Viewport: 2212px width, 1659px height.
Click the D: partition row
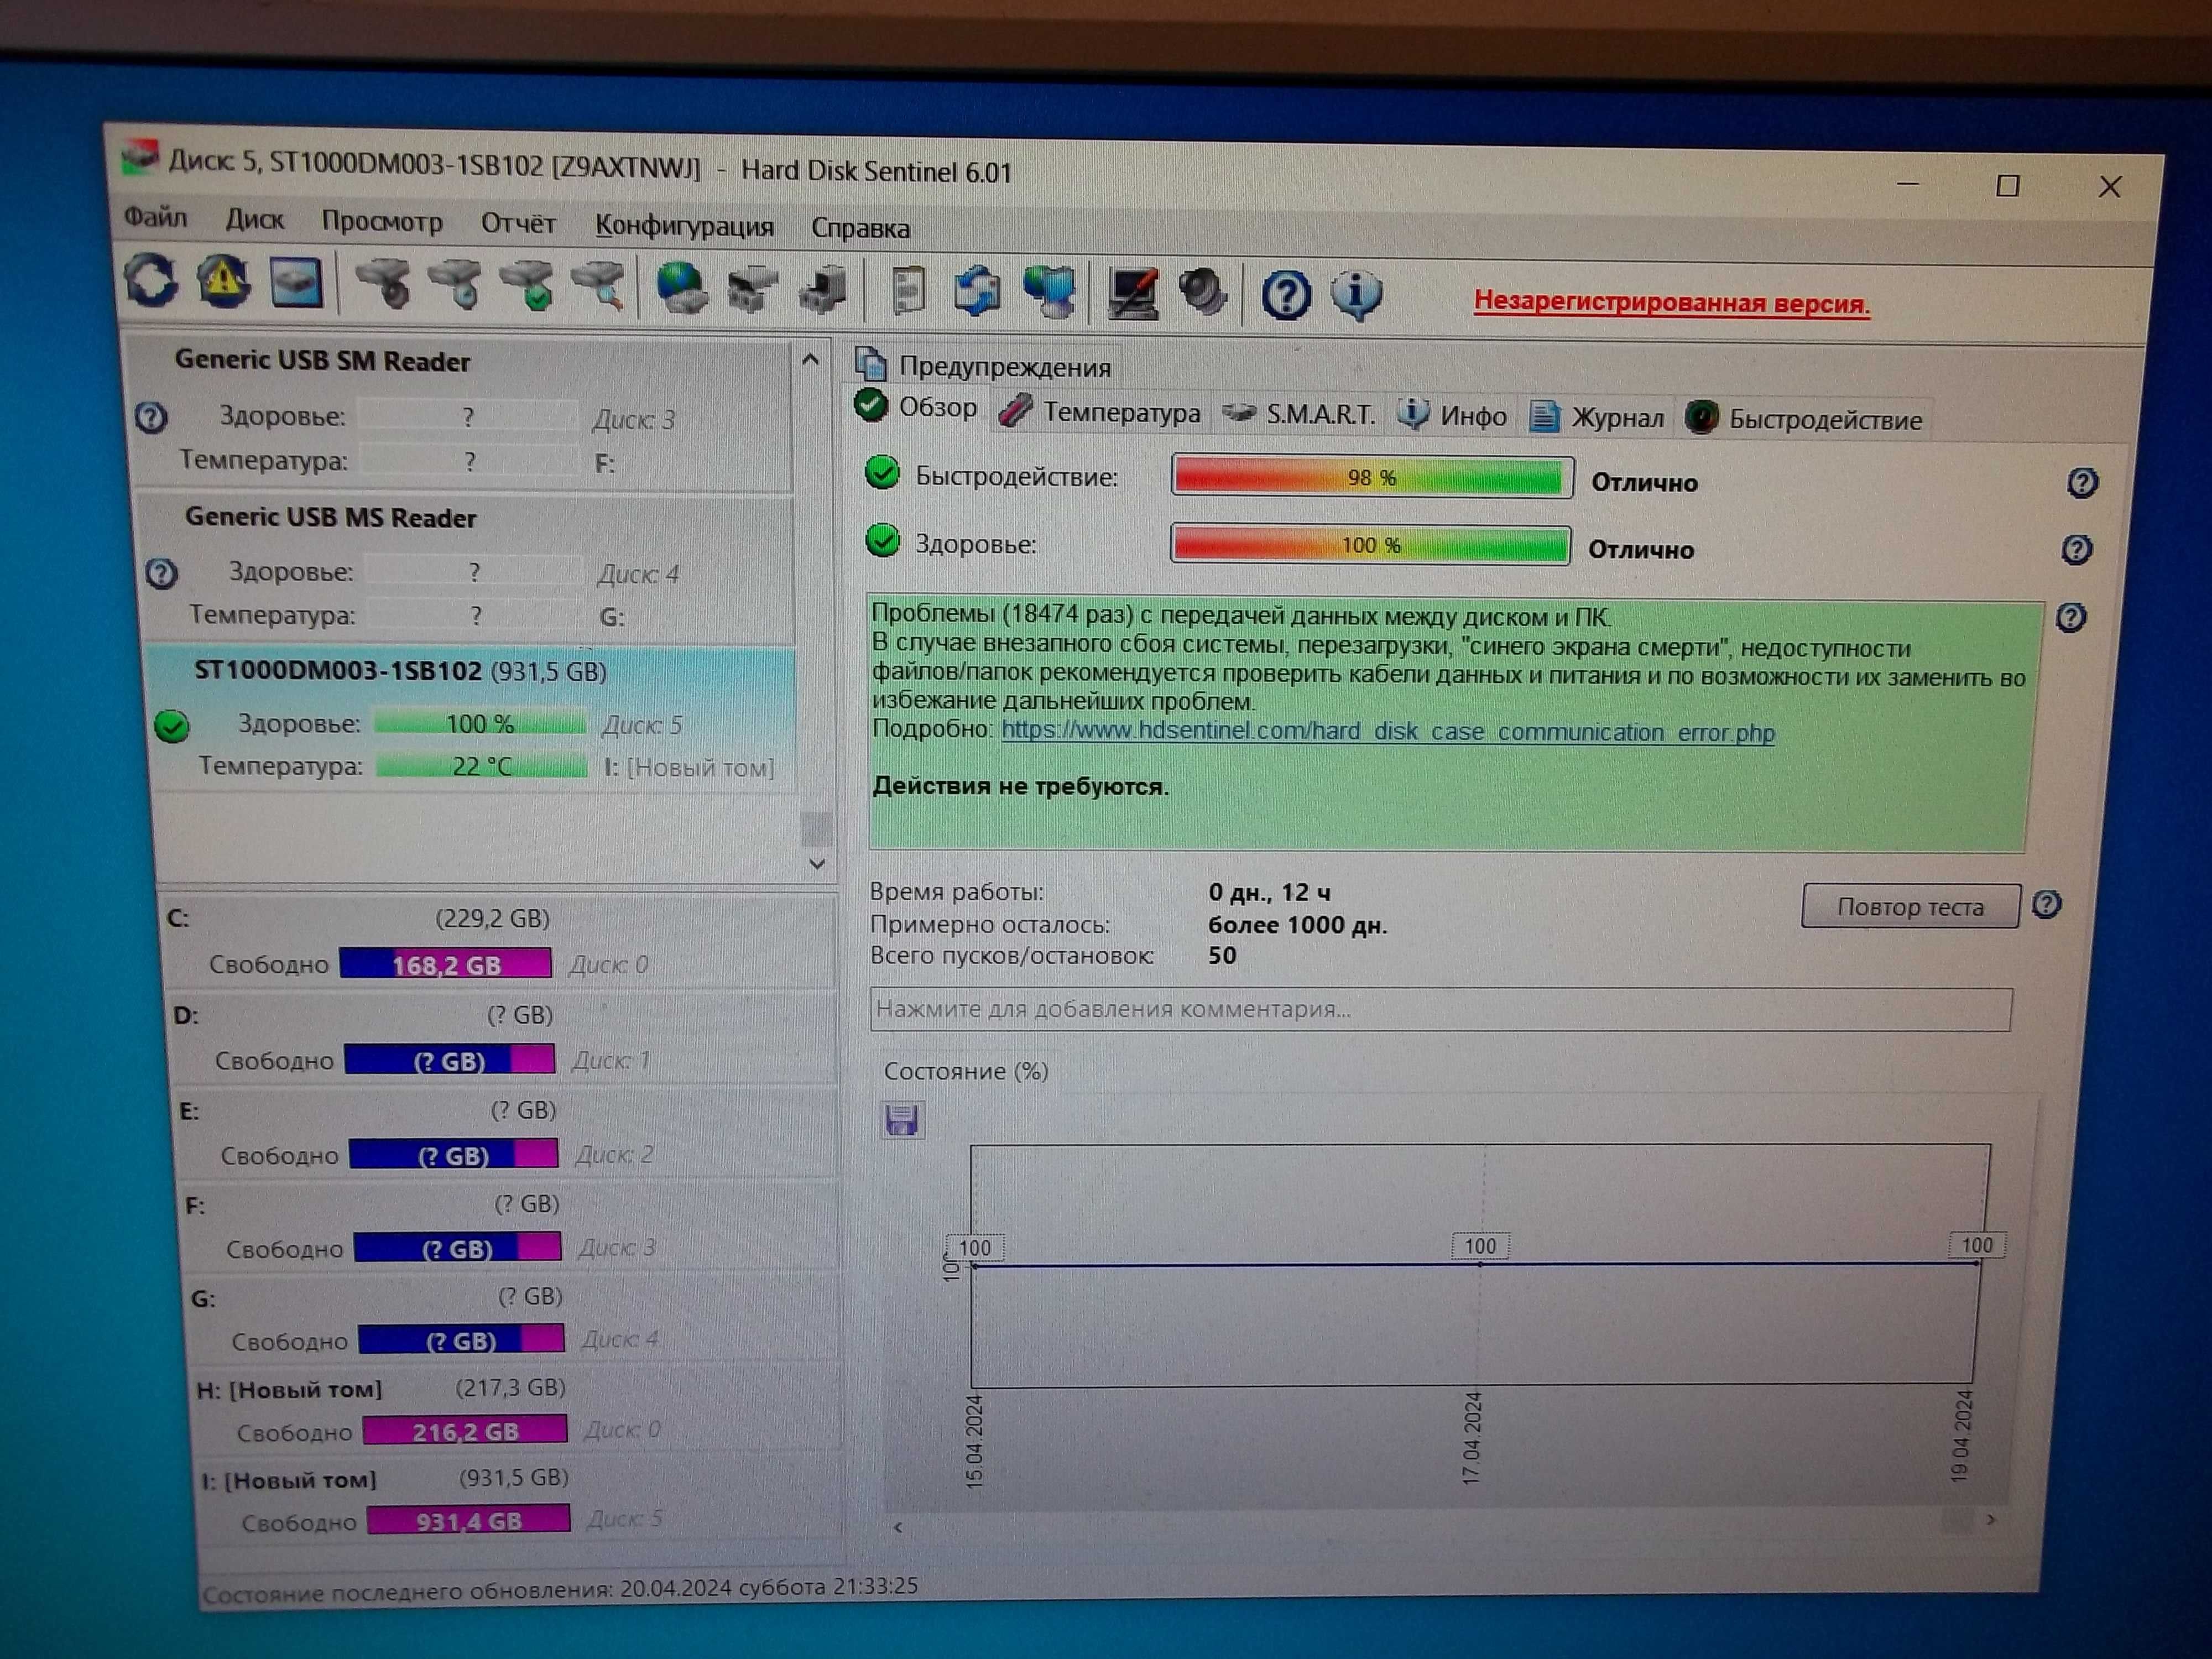[503, 1038]
